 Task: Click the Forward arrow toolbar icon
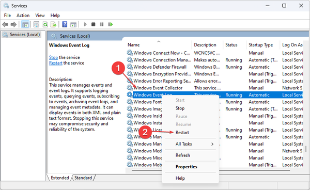click(13, 24)
